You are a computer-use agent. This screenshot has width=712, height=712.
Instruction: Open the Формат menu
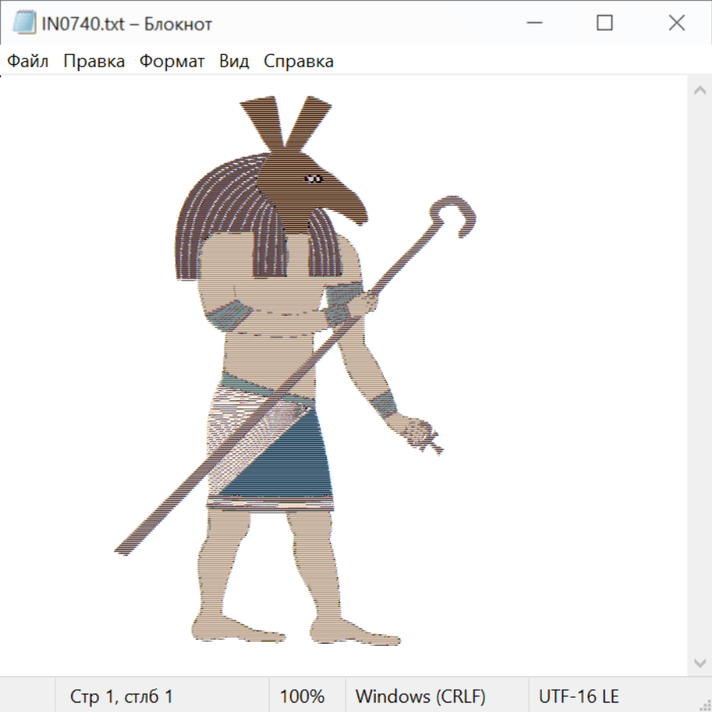172,62
